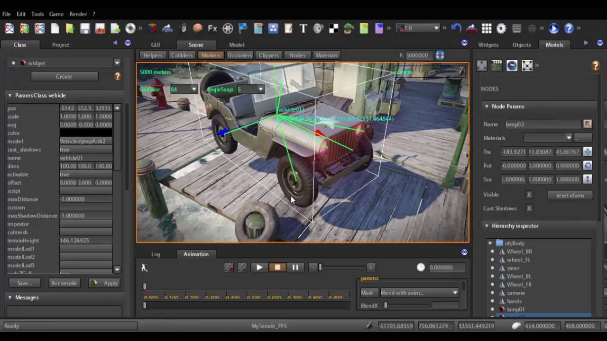Viewport: 607px width, 341px height.
Task: Open the widget class dropdown
Action: (x=117, y=63)
